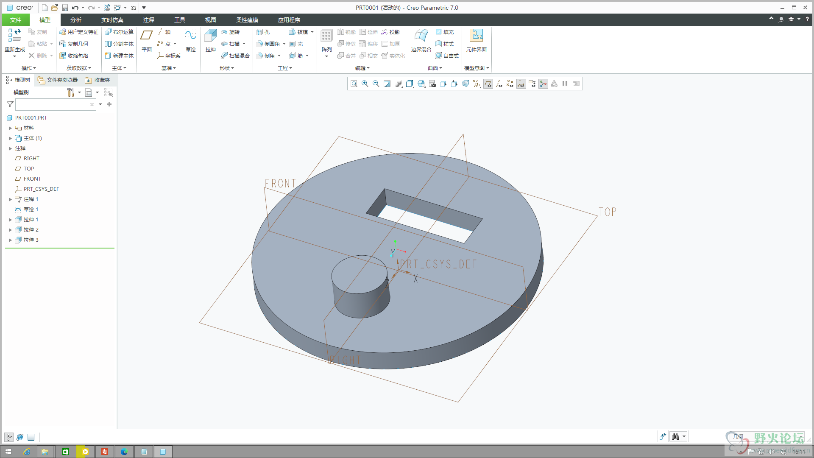Toggle datum axis display
814x458 pixels.
(499, 84)
